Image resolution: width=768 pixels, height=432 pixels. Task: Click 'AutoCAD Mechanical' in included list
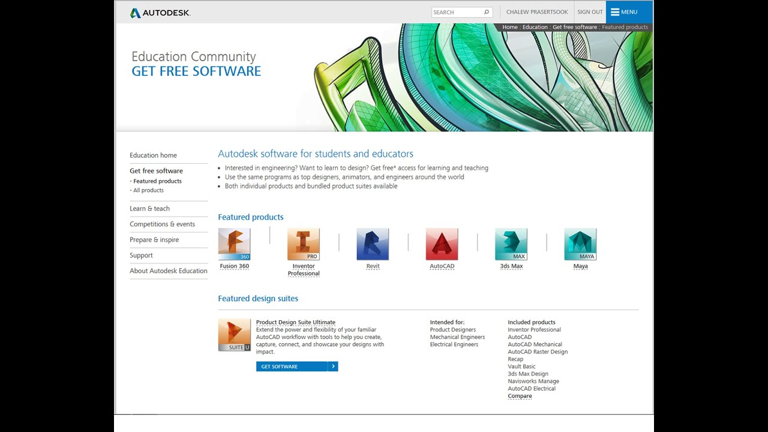pos(535,344)
